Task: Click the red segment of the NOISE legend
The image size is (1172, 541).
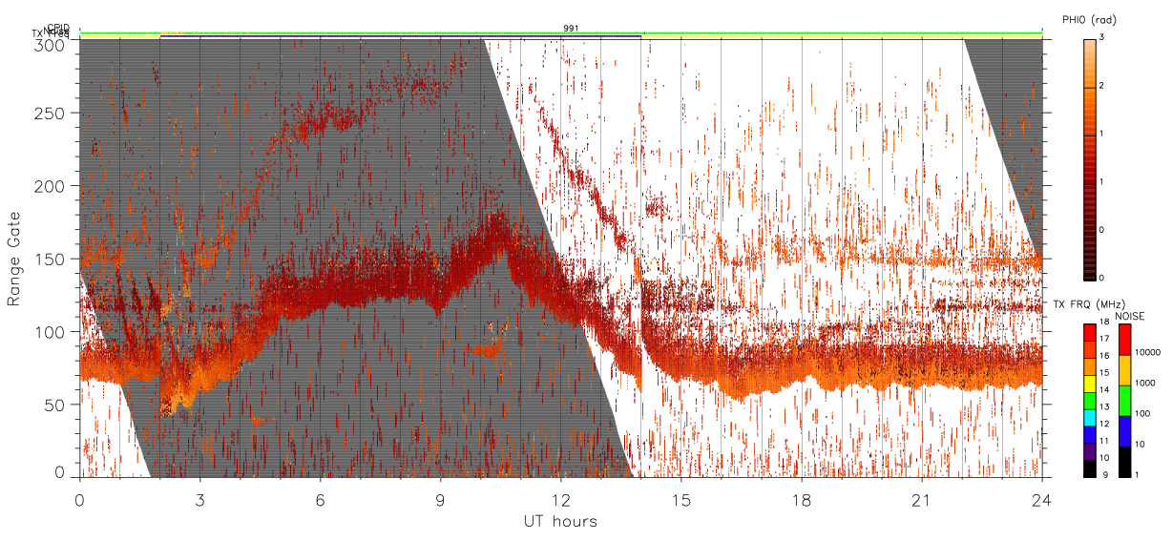Action: (x=1125, y=340)
